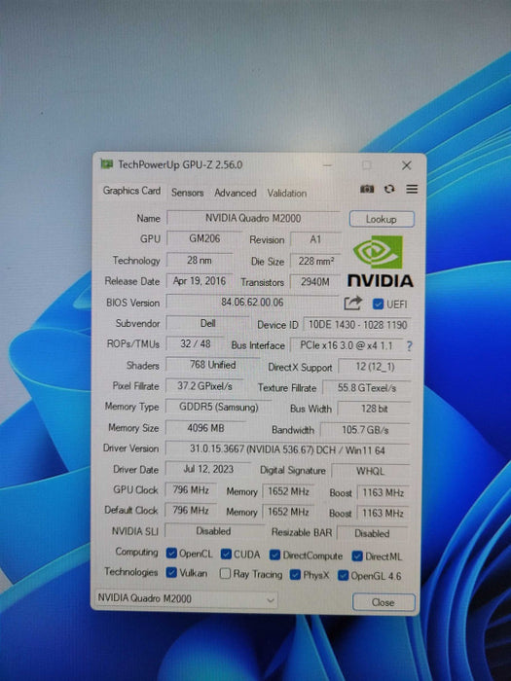511x681 pixels.
Task: Click the Close button at bottom
Action: point(383,602)
